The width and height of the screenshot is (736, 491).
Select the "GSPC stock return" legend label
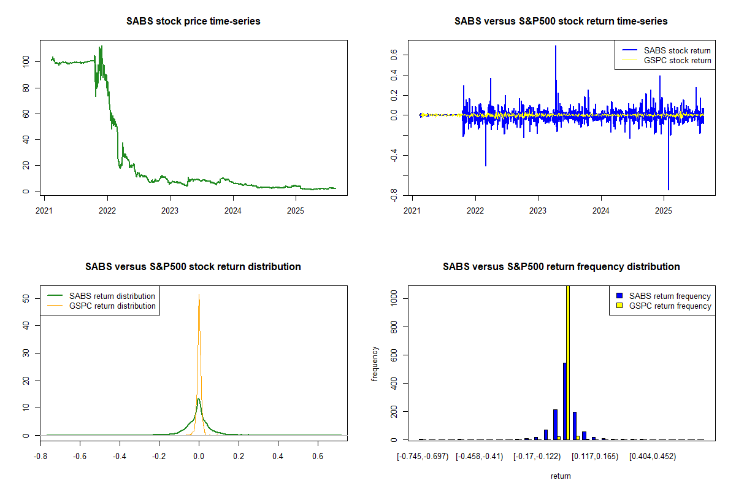677,60
